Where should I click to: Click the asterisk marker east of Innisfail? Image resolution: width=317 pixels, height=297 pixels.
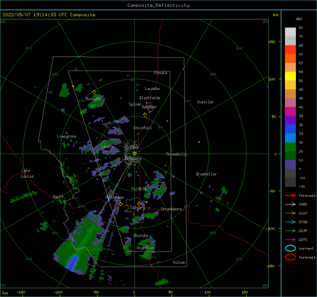(167, 121)
